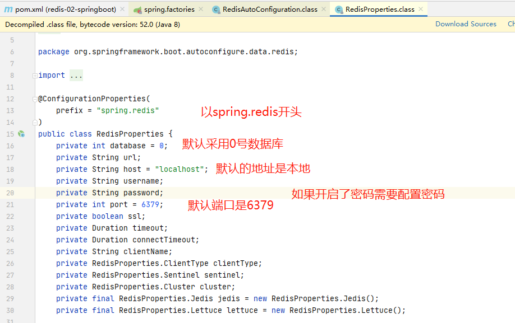Screen dimensions: 515x323
Task: Click the green class marker in the gutter
Action: (21, 134)
